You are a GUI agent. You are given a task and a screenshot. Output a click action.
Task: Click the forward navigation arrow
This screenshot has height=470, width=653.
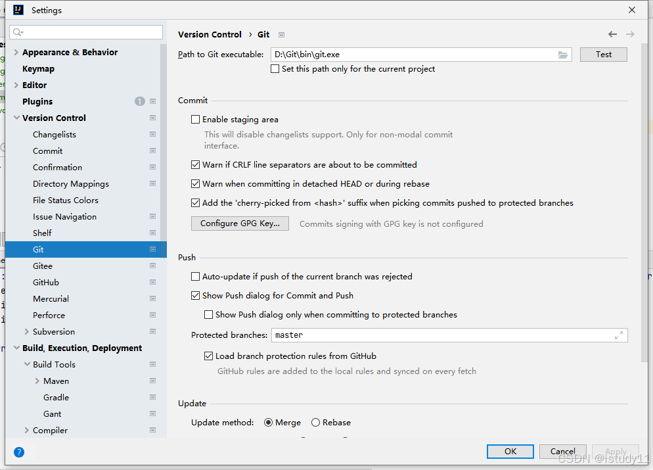pyautogui.click(x=630, y=34)
